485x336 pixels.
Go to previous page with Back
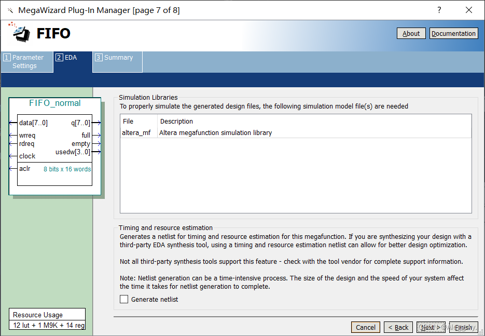(398, 327)
